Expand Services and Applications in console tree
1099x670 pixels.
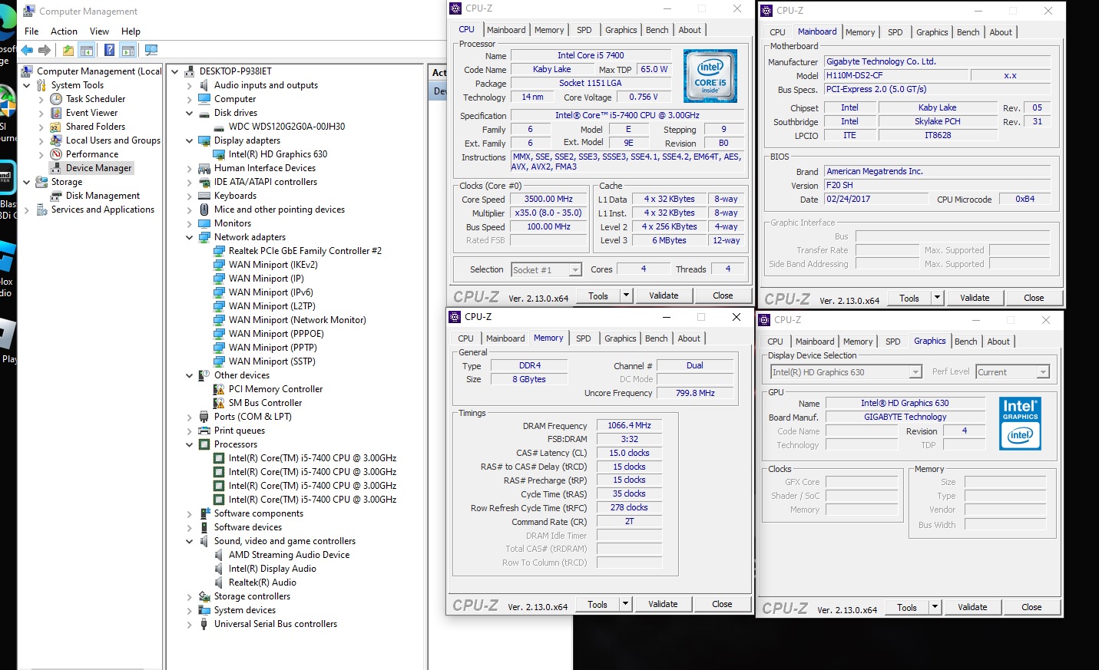[27, 210]
